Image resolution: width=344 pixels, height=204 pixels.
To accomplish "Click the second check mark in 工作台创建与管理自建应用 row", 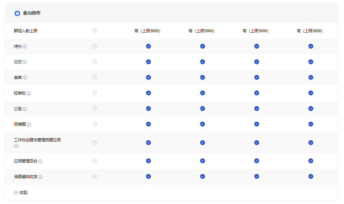I will coord(202,142).
